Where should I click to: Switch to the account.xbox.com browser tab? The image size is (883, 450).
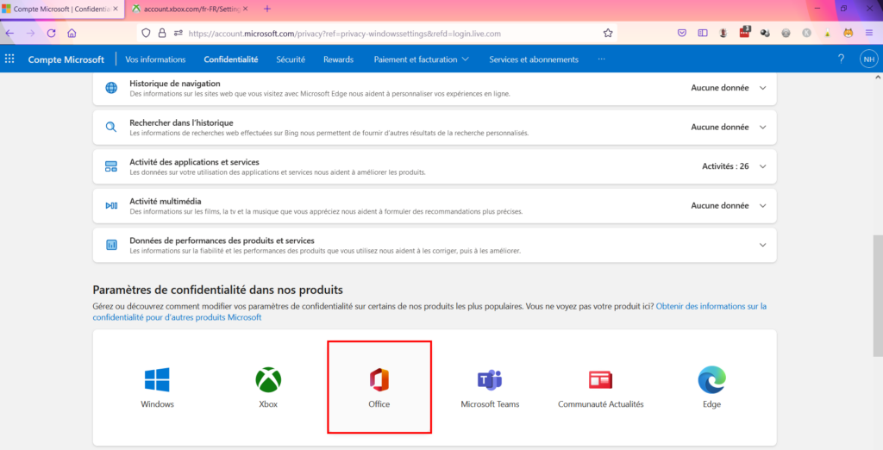[x=189, y=9]
